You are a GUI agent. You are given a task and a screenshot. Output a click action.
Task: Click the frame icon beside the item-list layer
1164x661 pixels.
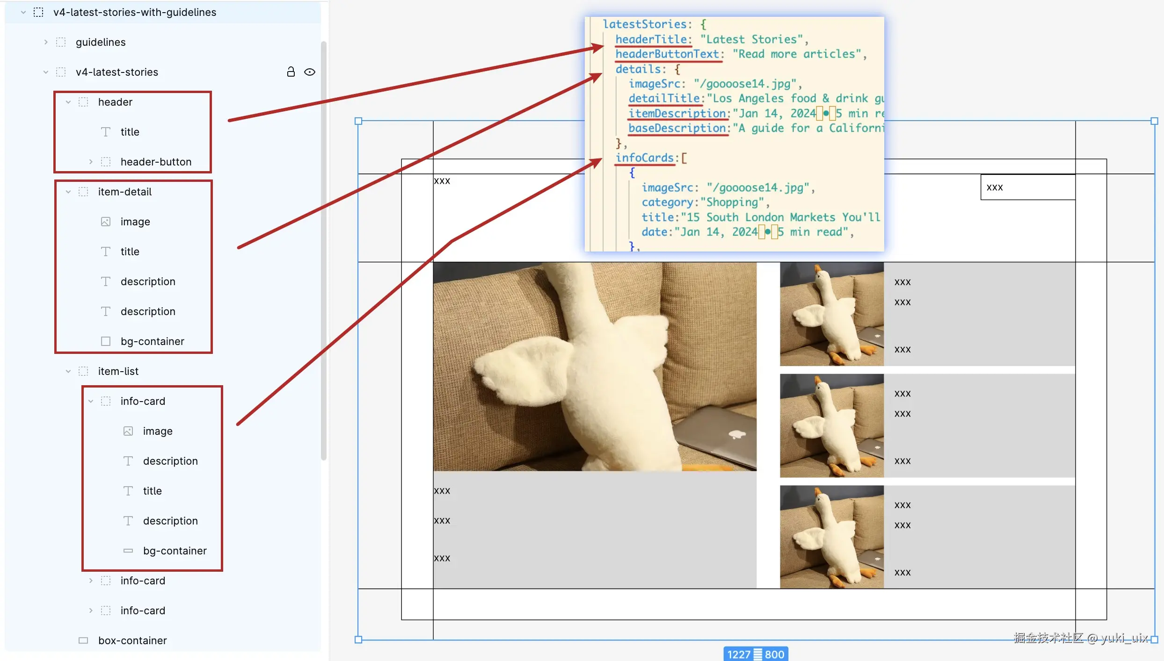83,371
